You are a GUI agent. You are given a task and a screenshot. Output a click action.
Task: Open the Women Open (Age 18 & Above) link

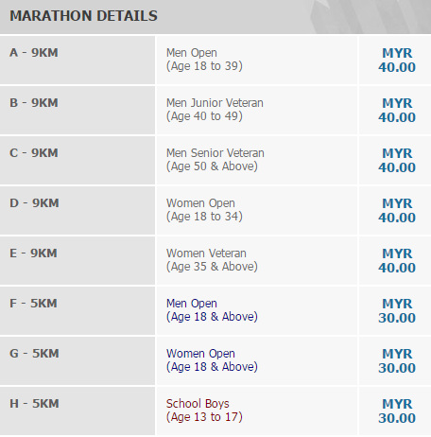[212, 360]
